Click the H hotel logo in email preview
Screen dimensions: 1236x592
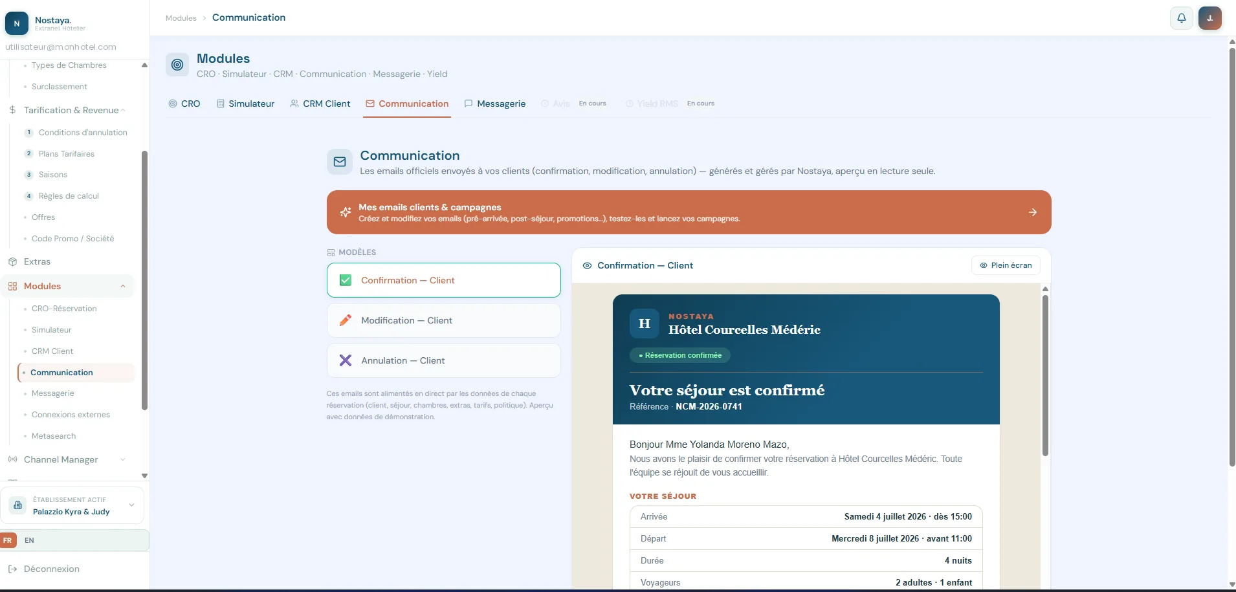(x=645, y=323)
